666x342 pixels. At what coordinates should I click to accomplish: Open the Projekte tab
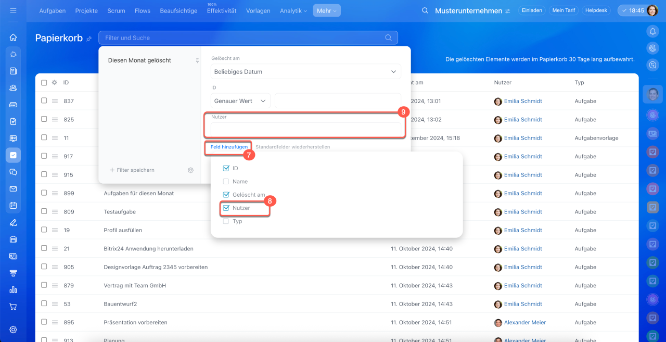pyautogui.click(x=86, y=10)
